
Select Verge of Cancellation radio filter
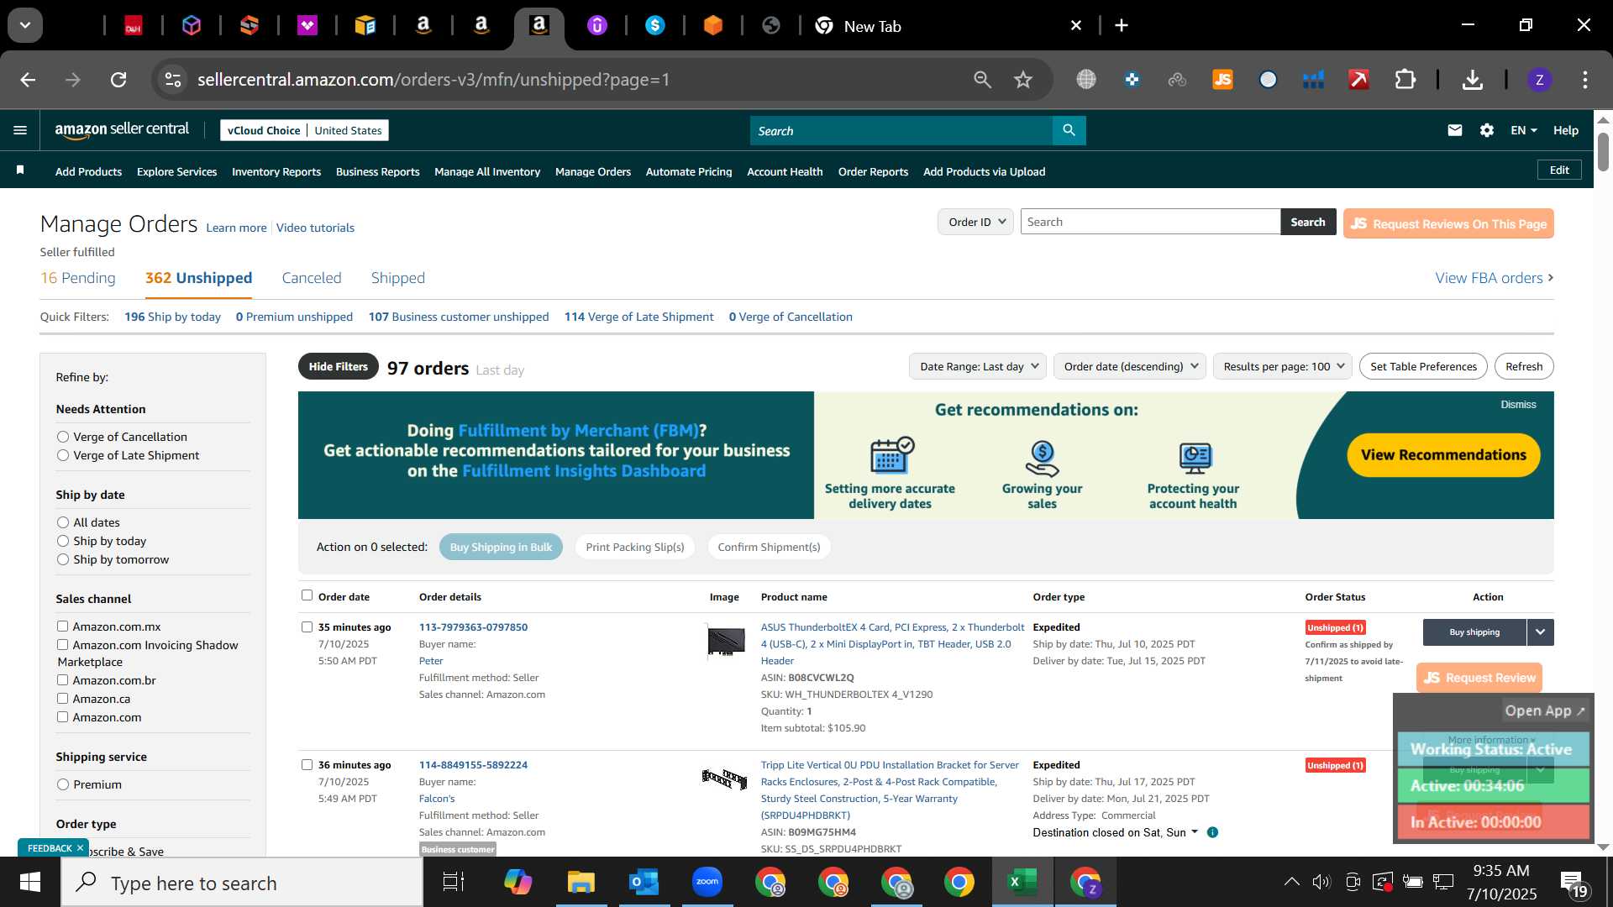[x=63, y=437]
